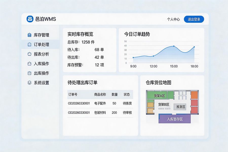Select the purple 入库暂存区 zone

click(175, 119)
